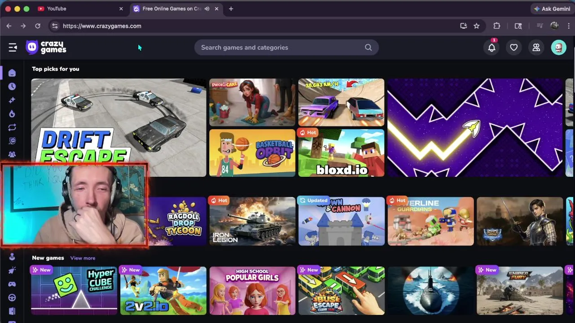View site information icon in address bar
Screen dimensions: 575x323
pyautogui.click(x=54, y=26)
